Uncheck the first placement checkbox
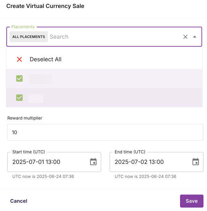 [19, 79]
